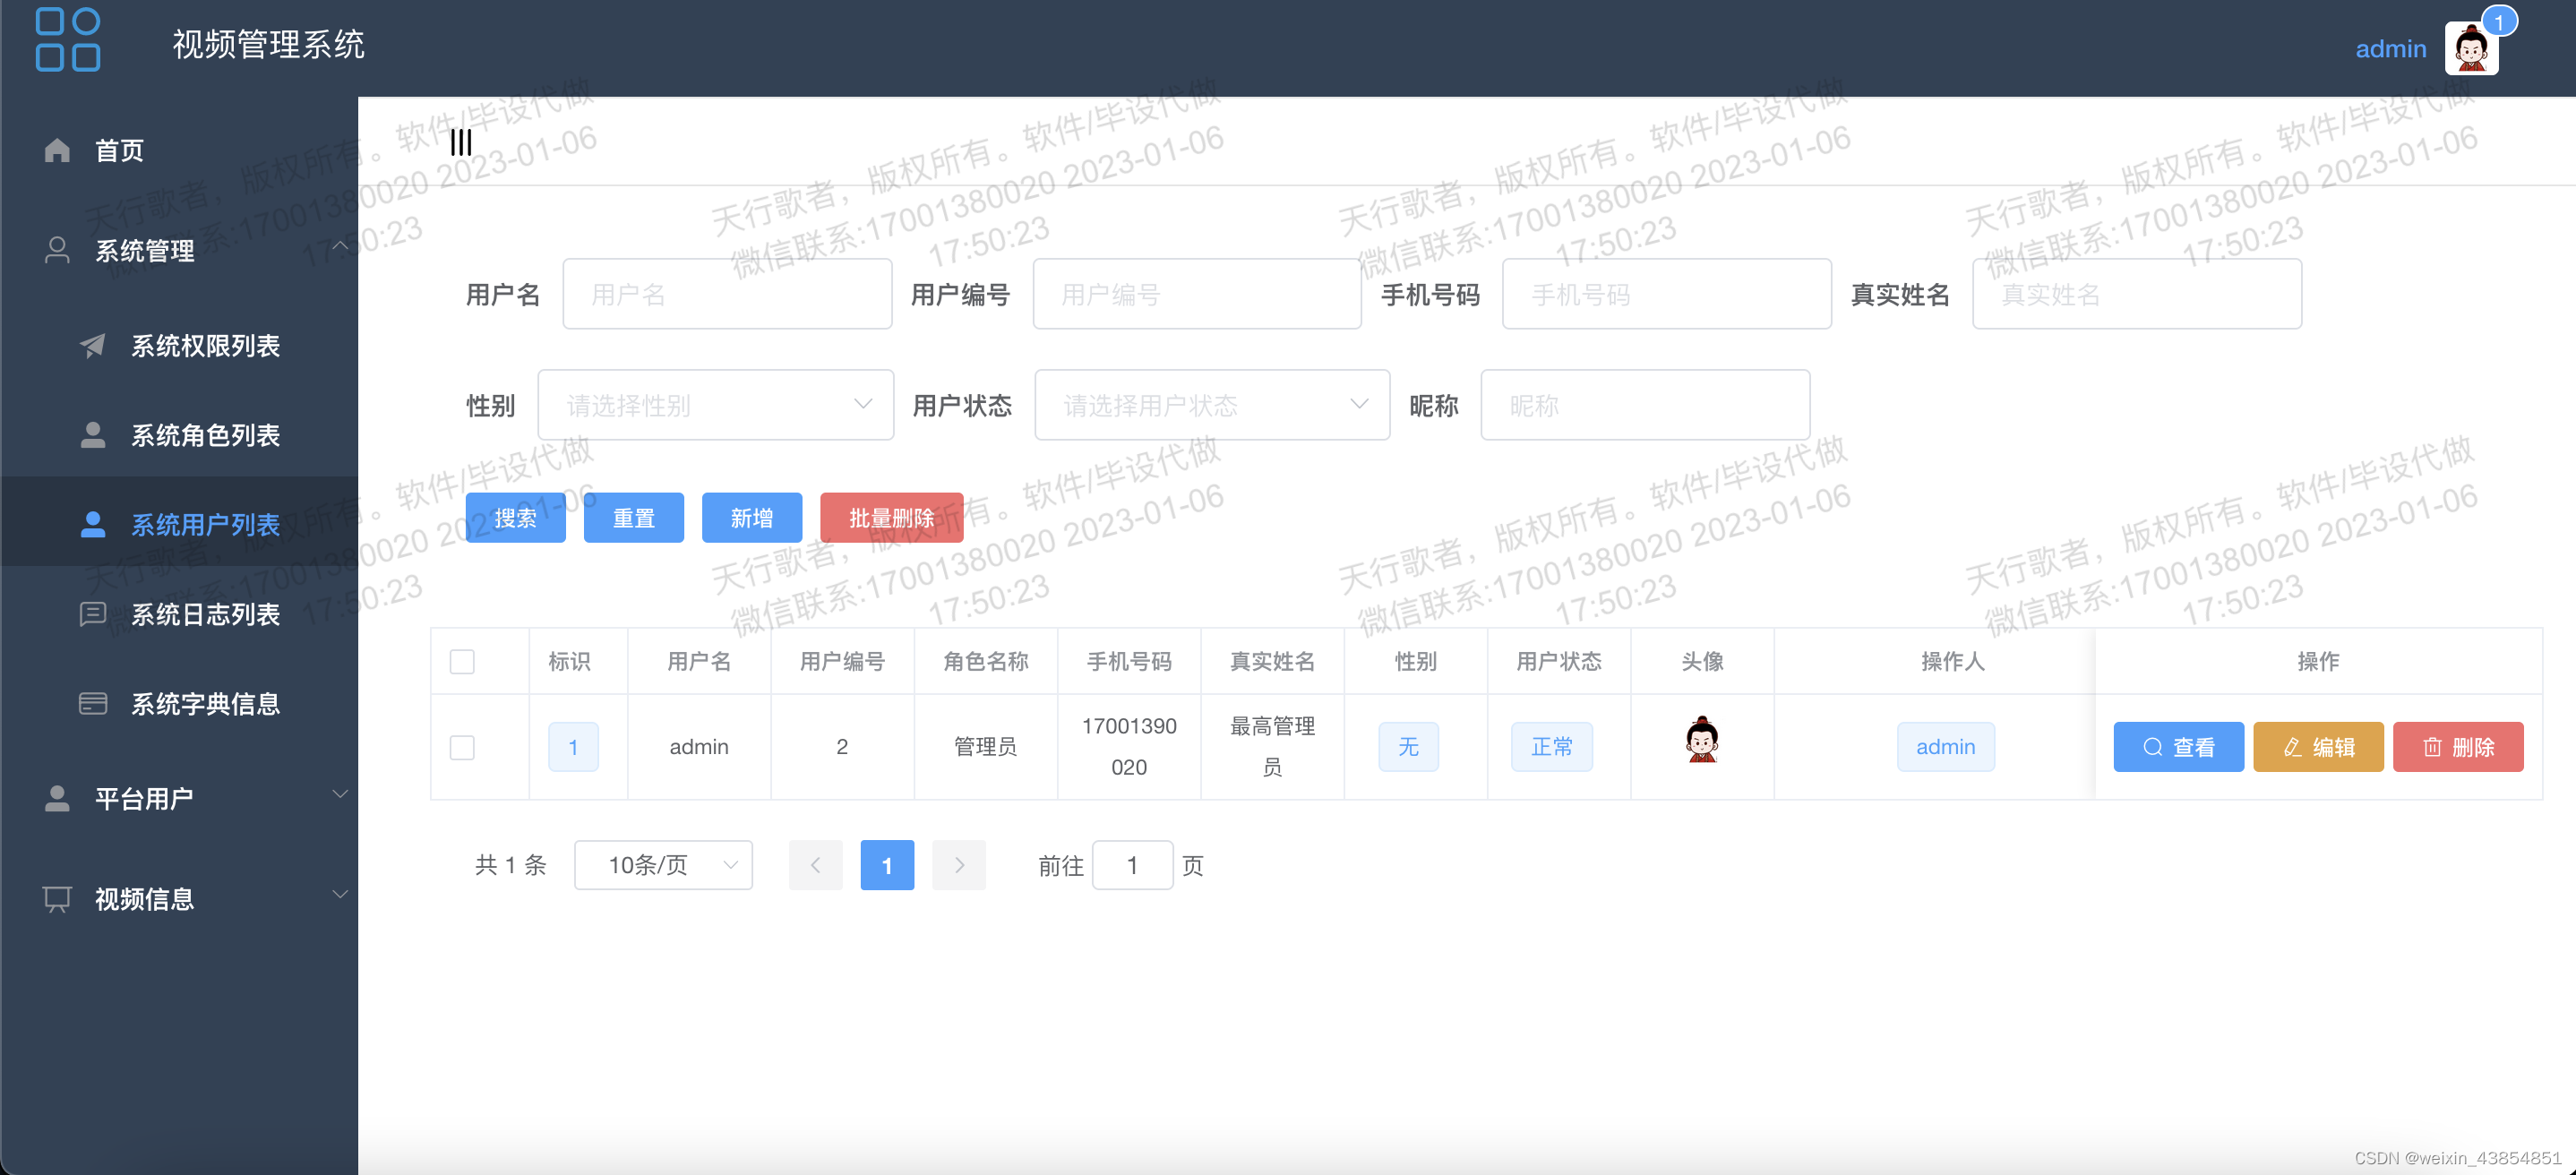Click user avatar thumbnail in 头像 column

tap(1701, 741)
